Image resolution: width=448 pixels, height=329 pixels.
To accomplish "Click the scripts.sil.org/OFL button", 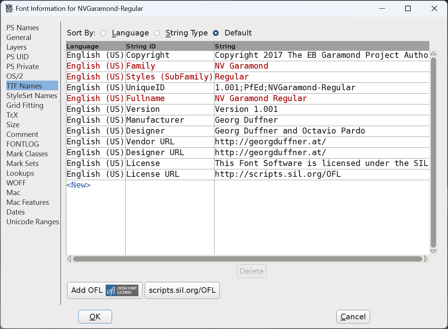I will pos(182,291).
